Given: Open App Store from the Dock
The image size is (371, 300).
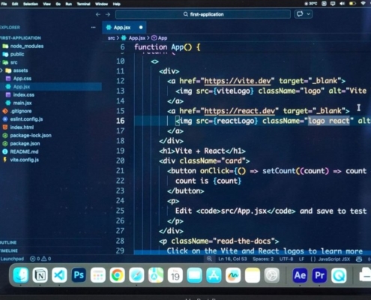Looking at the screenshot, I should coord(214,275).
